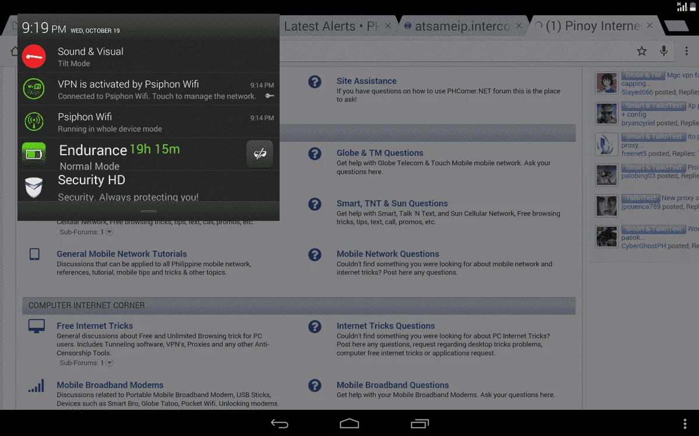Open Slayed666's avatar thumbnail
The width and height of the screenshot is (699, 436).
coord(606,83)
